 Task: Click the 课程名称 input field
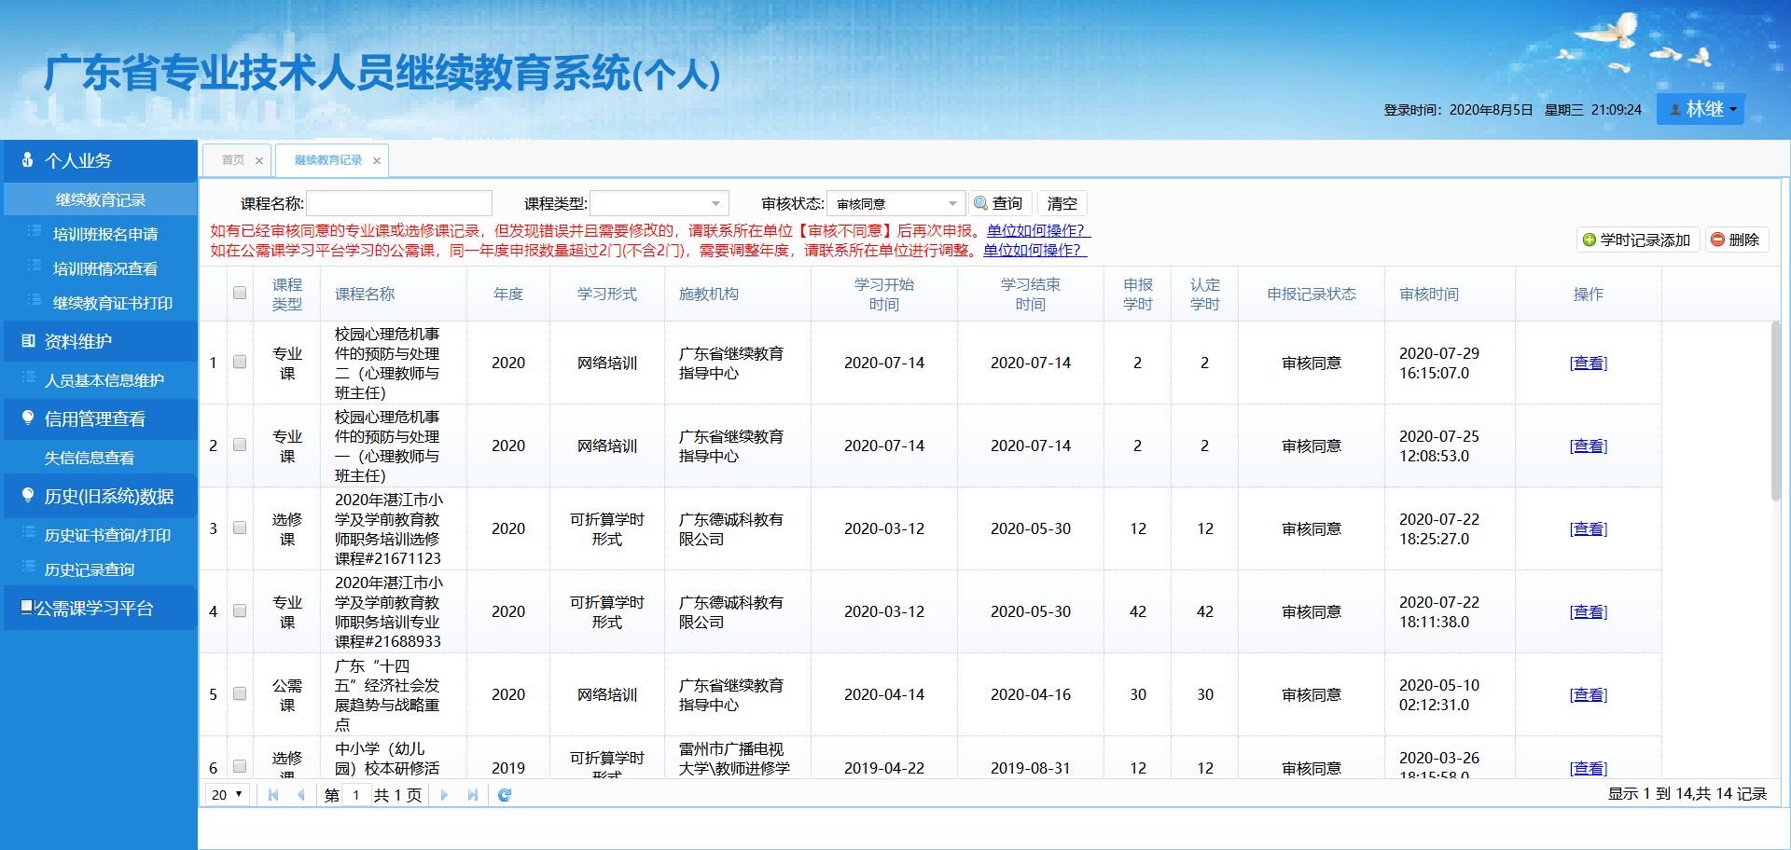coord(399,203)
